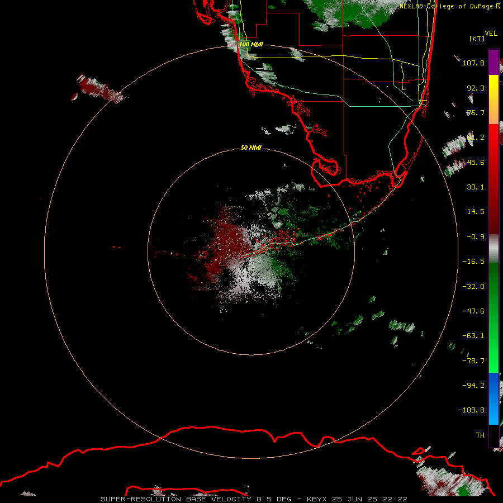
Task: Click the -47.6 velocity scale value
Action: click(x=473, y=311)
